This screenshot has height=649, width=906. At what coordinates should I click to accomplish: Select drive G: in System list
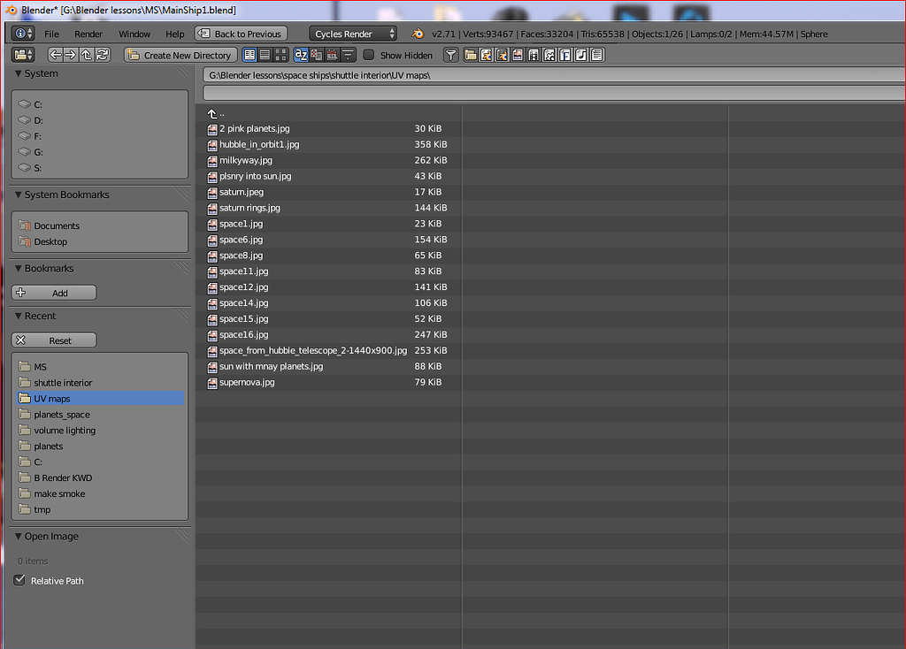point(100,152)
